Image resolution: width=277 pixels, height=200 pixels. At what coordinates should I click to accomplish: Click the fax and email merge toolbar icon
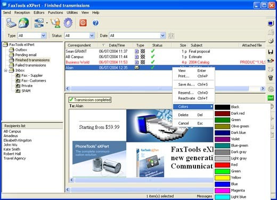coord(39,23)
